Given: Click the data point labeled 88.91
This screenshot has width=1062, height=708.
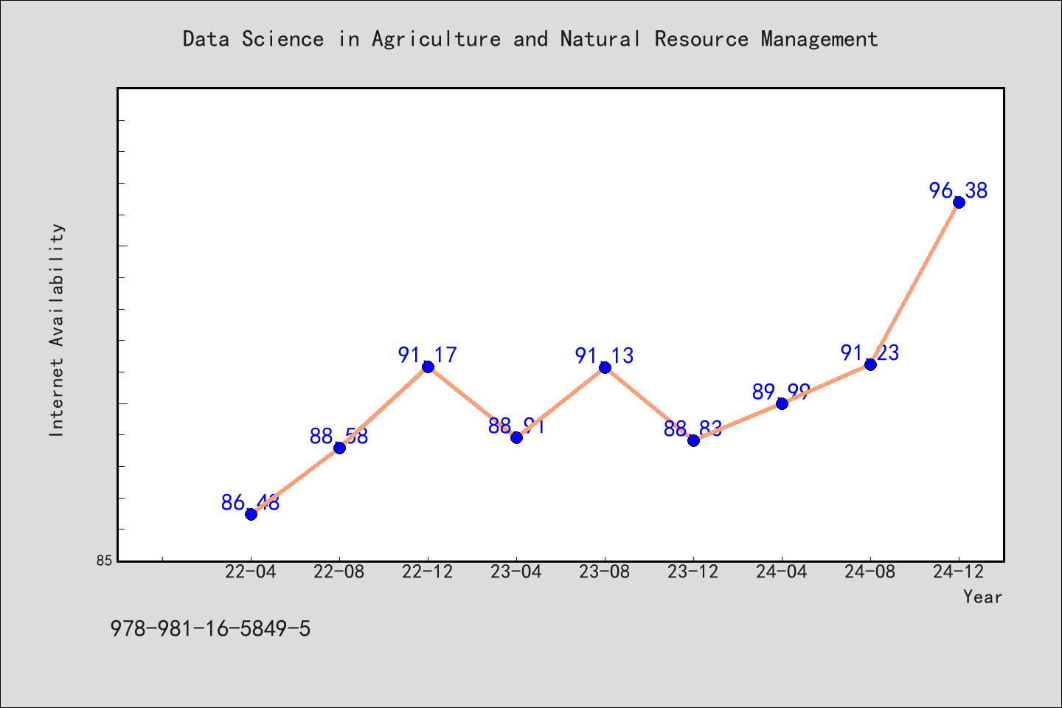Looking at the screenshot, I should point(516,437).
